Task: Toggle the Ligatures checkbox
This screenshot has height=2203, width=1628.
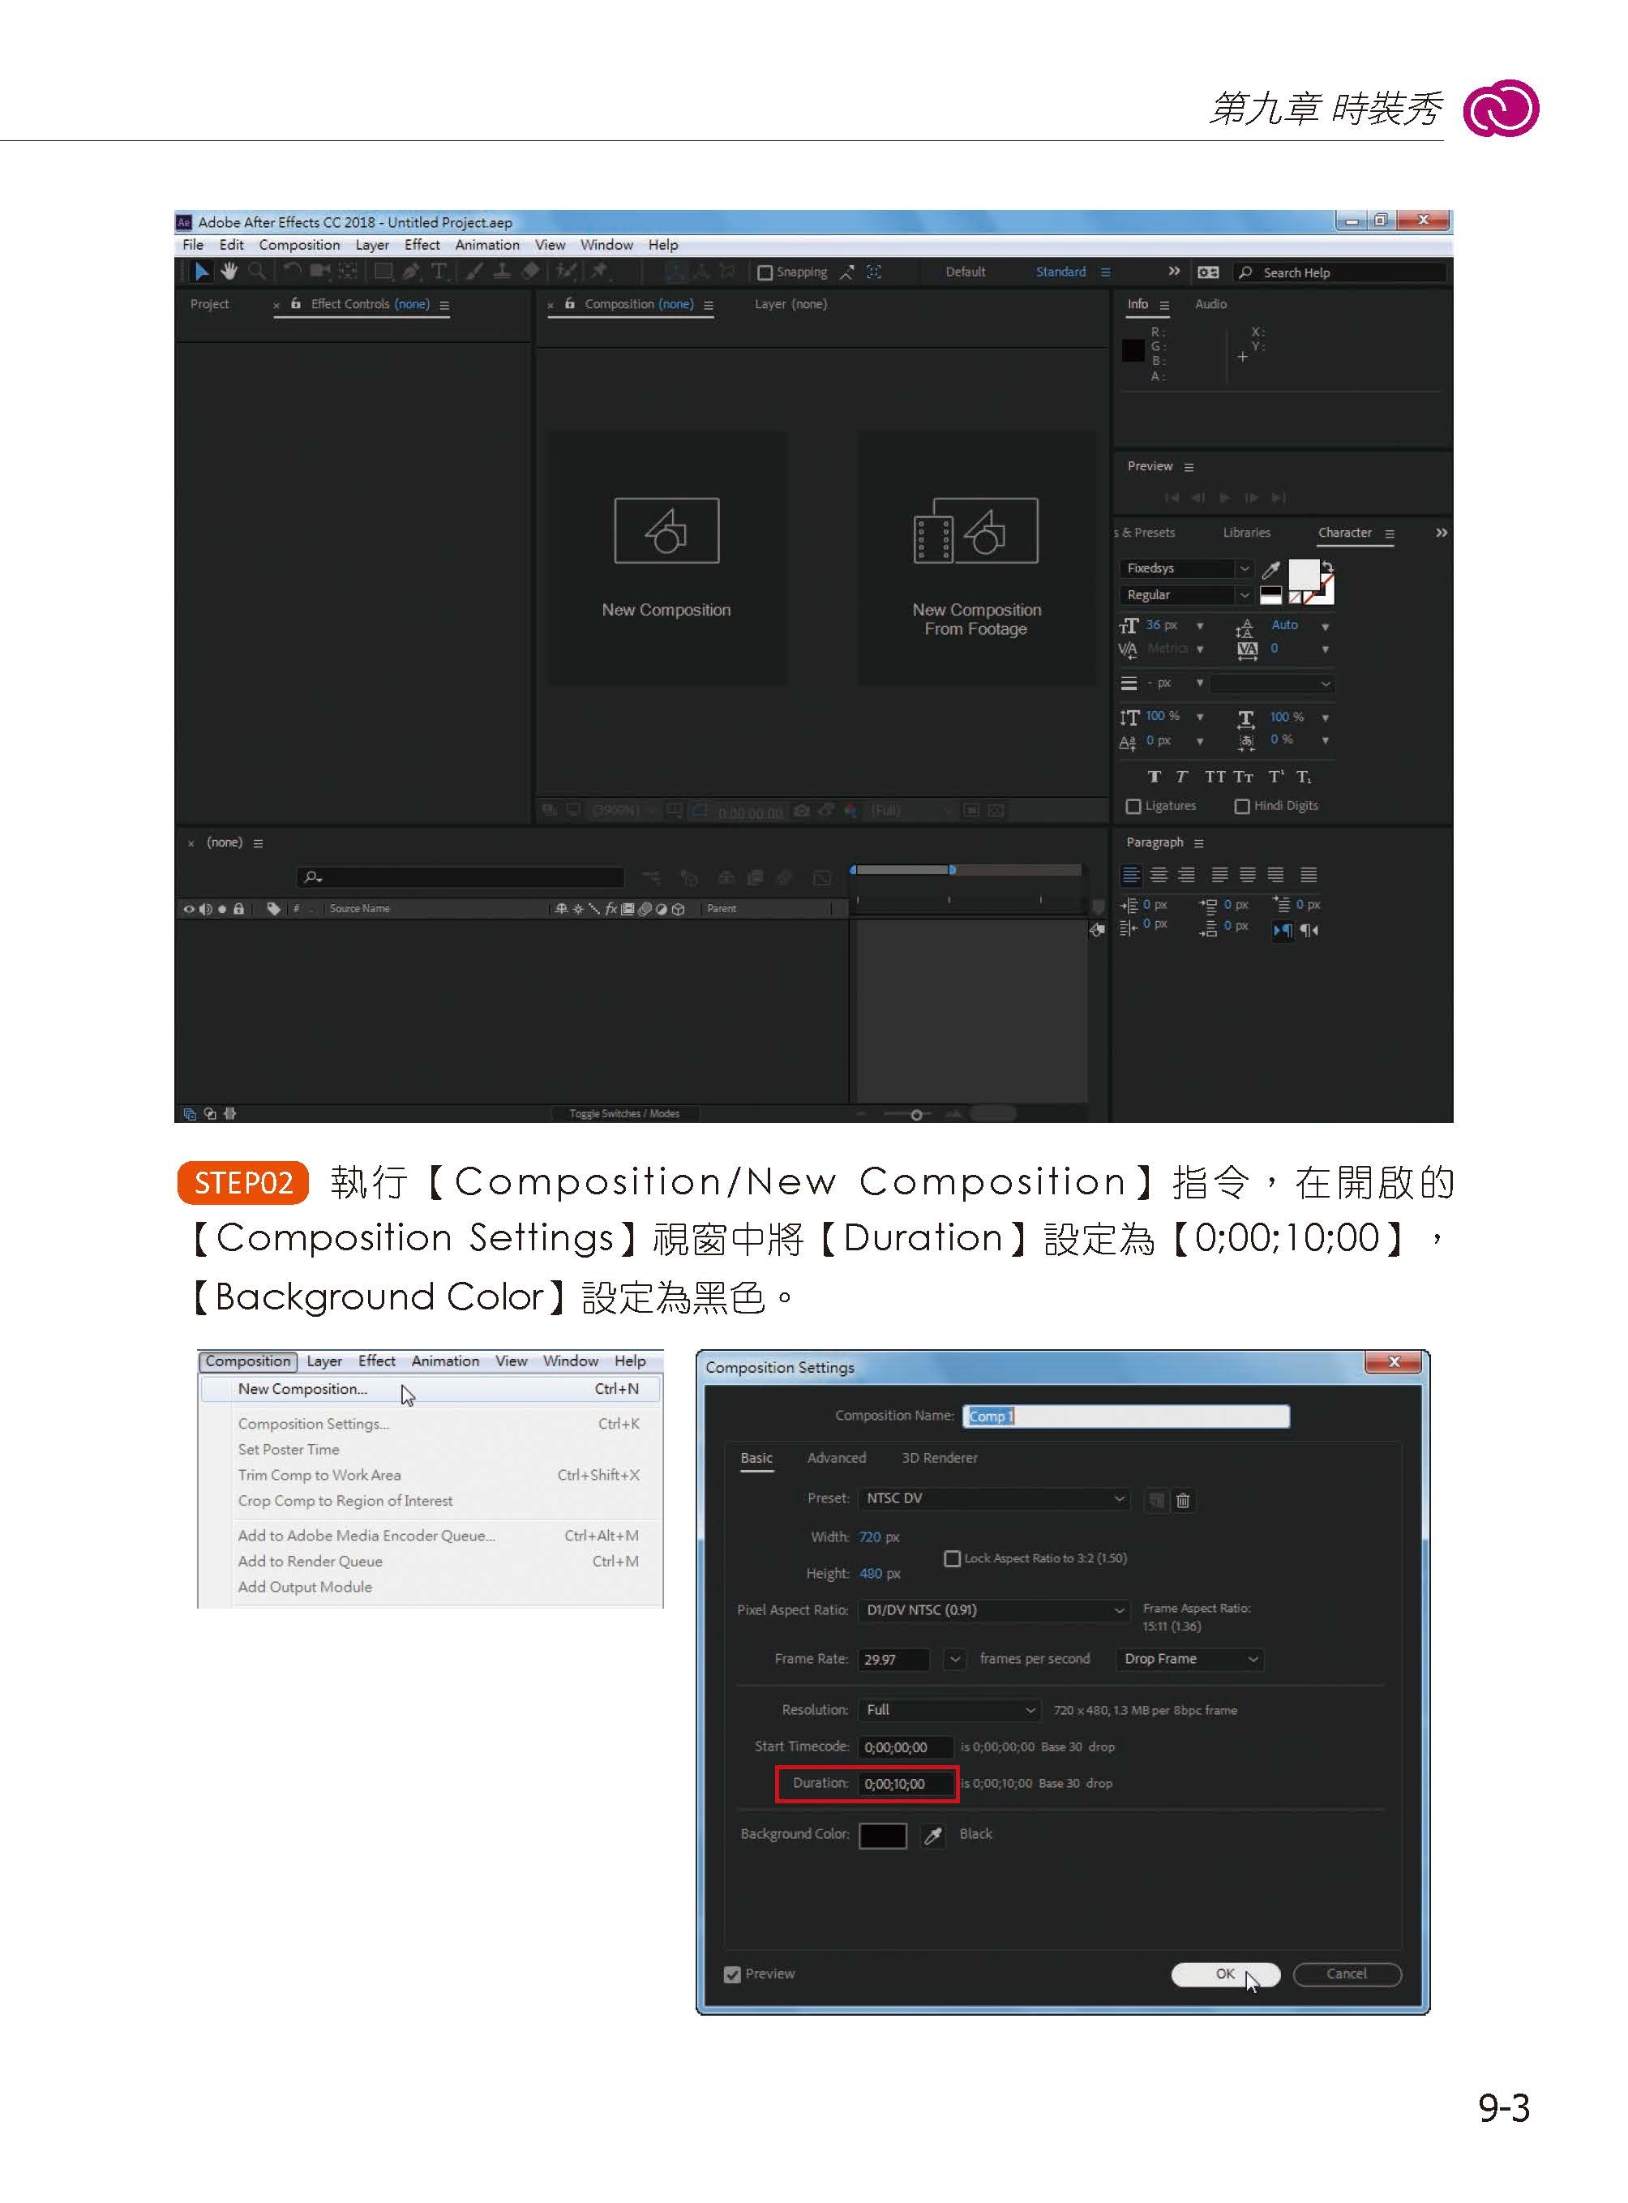Action: click(1133, 806)
